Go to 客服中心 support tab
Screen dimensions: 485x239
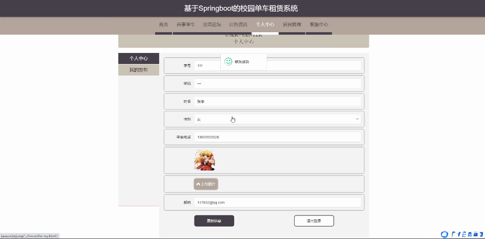319,24
